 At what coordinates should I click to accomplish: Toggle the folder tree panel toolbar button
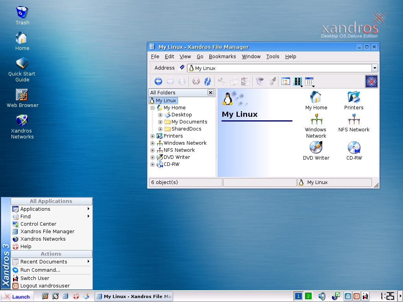(285, 81)
